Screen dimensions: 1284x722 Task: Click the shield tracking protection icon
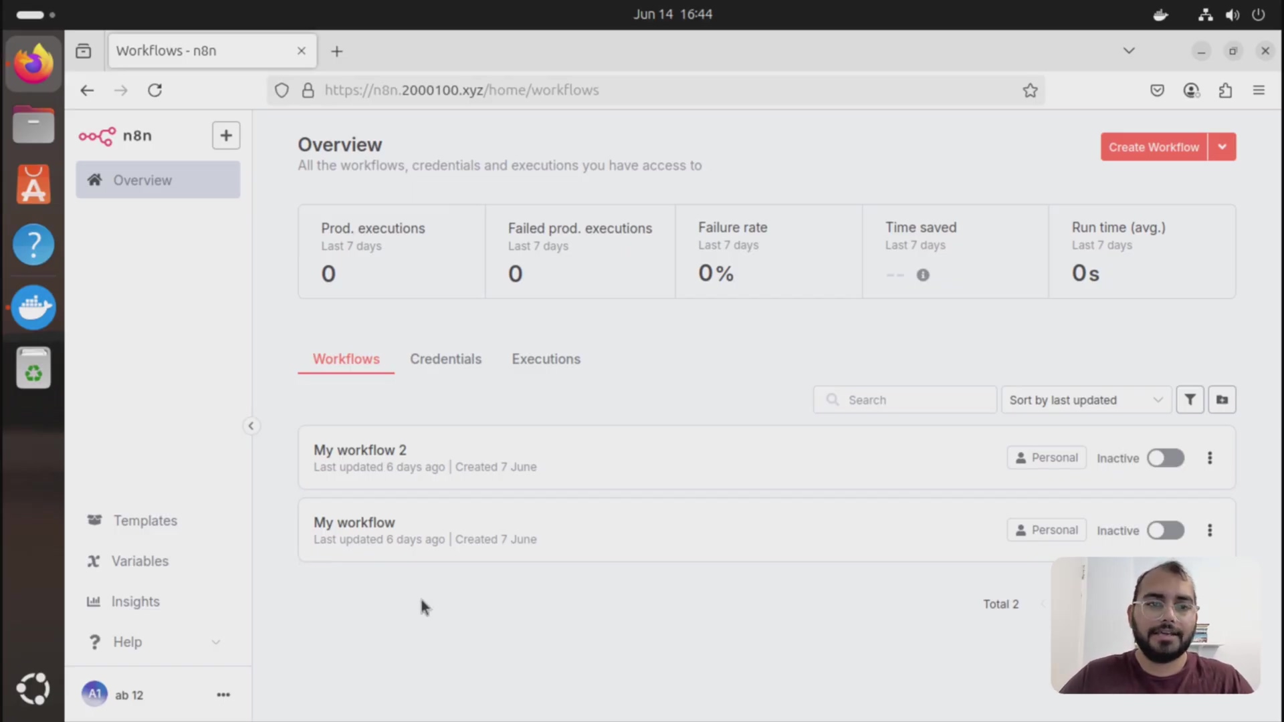[282, 90]
